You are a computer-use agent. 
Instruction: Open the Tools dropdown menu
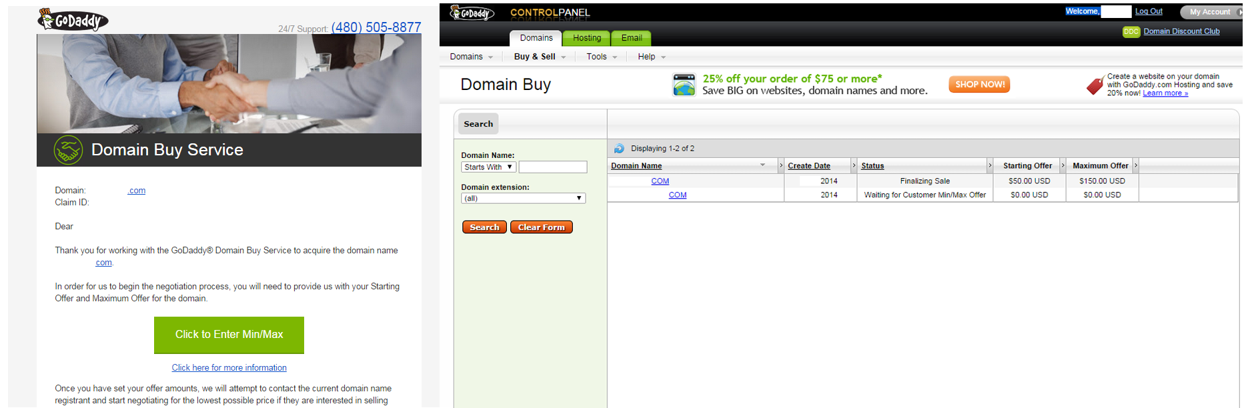tap(602, 57)
